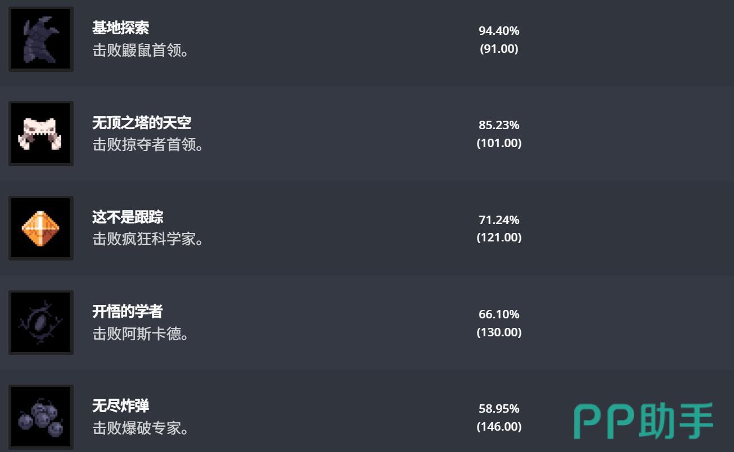This screenshot has height=452, width=734.
Task: Select the 无尽炸弹 achievement title
Action: [120, 405]
